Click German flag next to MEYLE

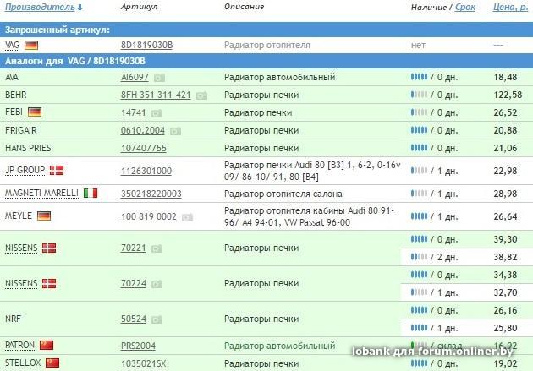(x=44, y=216)
